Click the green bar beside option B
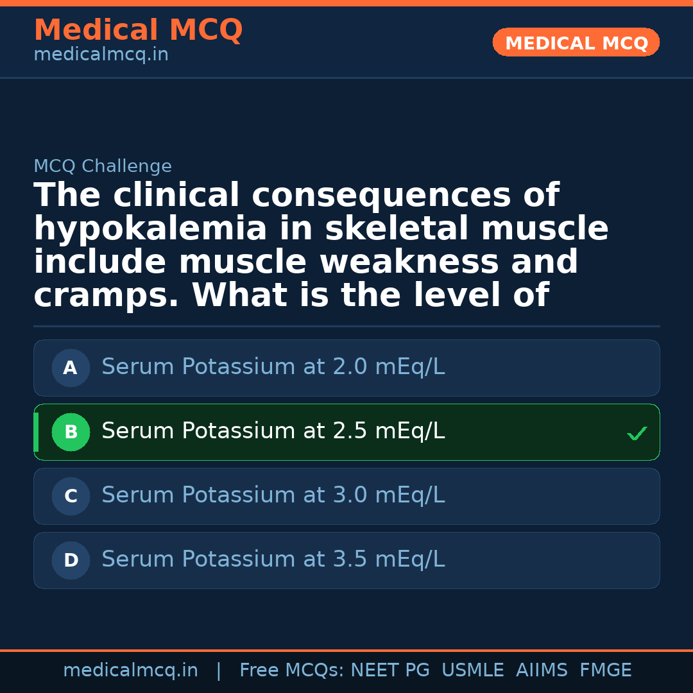The image size is (693, 693). click(36, 432)
